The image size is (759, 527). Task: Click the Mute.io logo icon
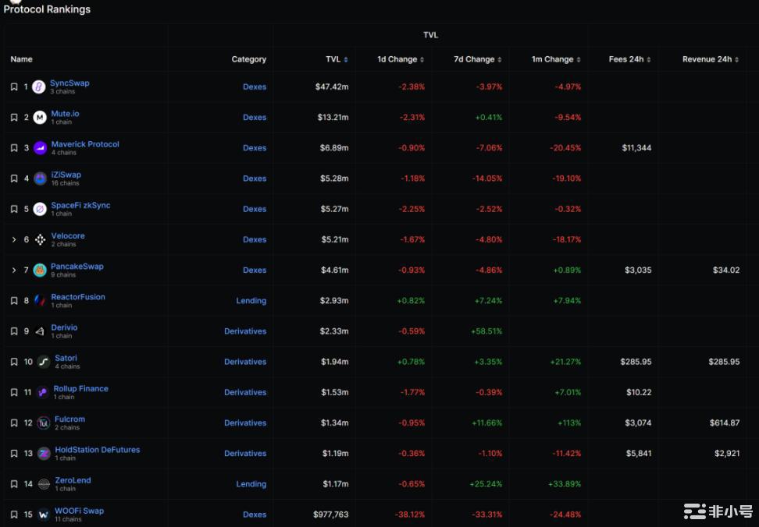(40, 118)
